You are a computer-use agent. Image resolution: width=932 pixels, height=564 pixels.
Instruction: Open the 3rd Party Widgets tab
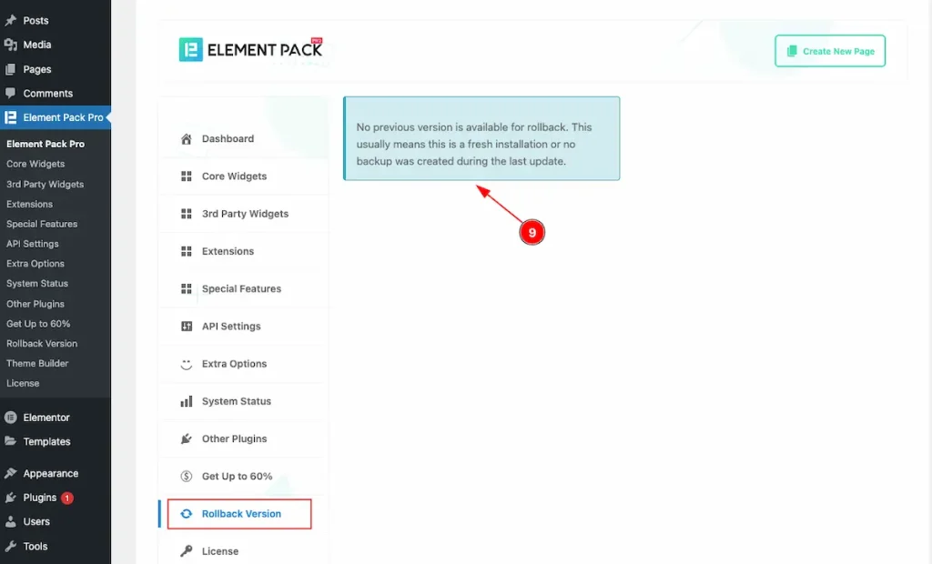click(244, 214)
